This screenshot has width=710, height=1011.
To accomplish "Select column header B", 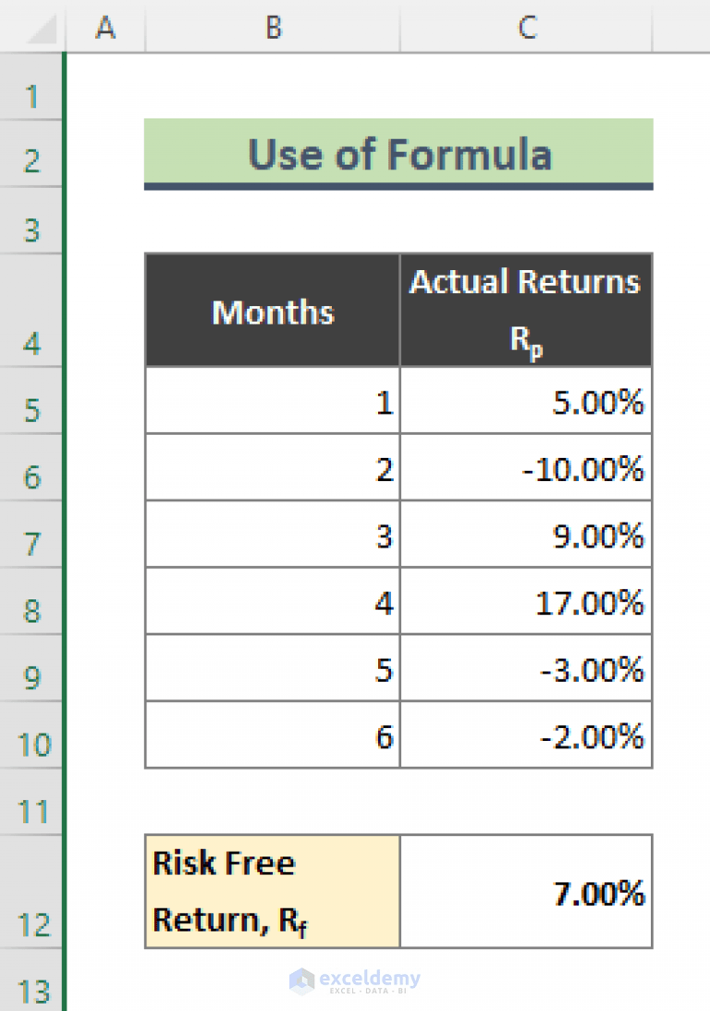I will click(x=272, y=28).
